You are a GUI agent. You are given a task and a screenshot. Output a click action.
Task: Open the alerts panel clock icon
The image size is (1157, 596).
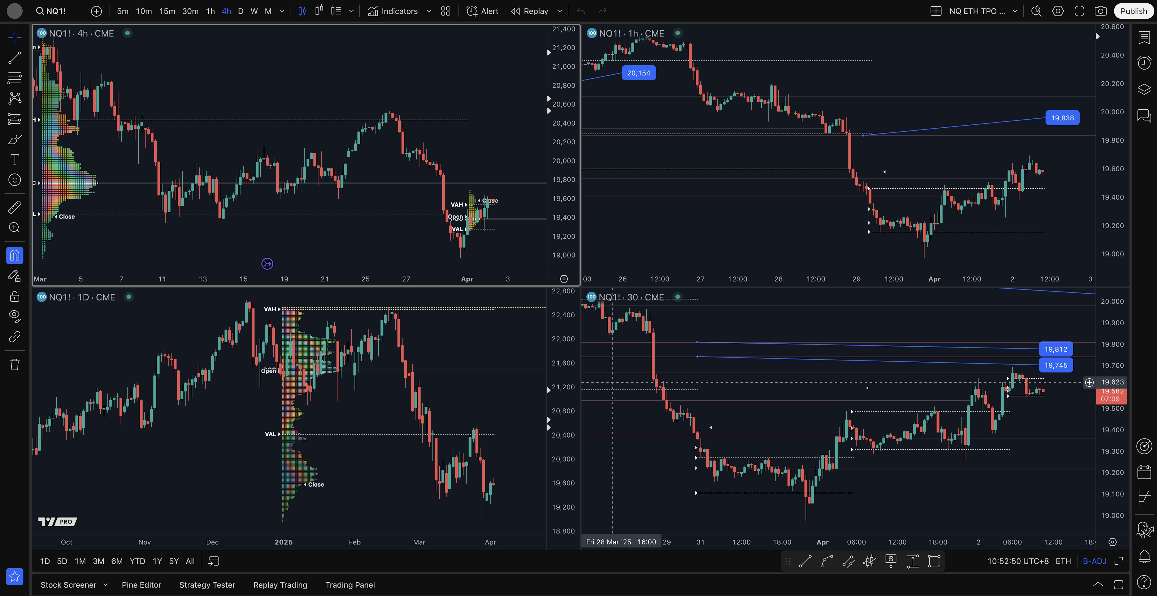(x=1144, y=63)
